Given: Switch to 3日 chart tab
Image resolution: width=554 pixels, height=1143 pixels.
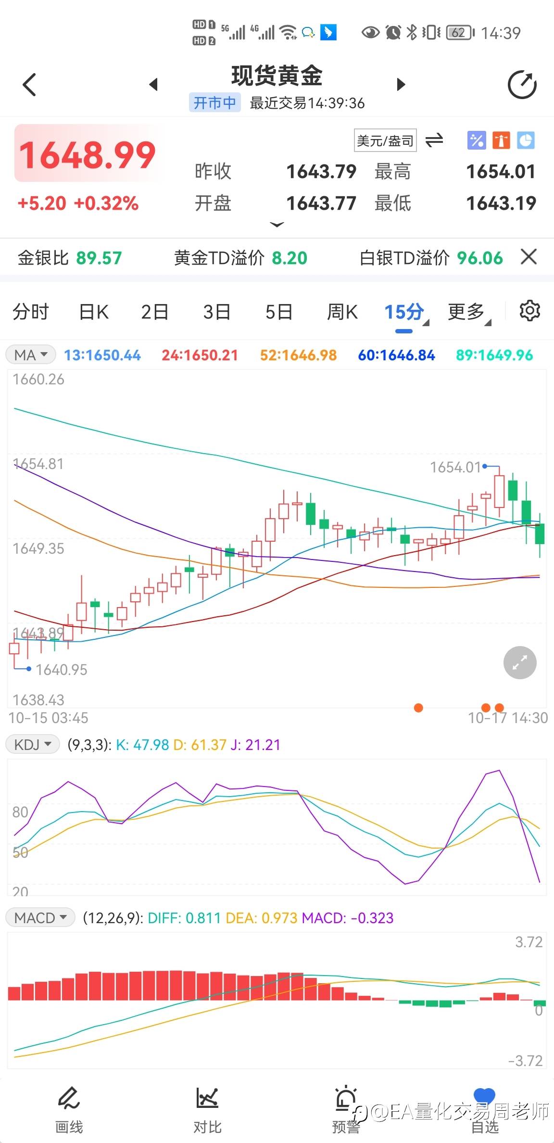Looking at the screenshot, I should click(x=217, y=312).
